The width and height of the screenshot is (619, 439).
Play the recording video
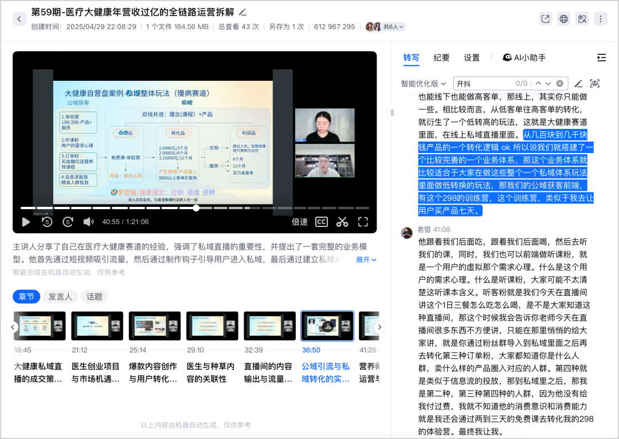26,222
